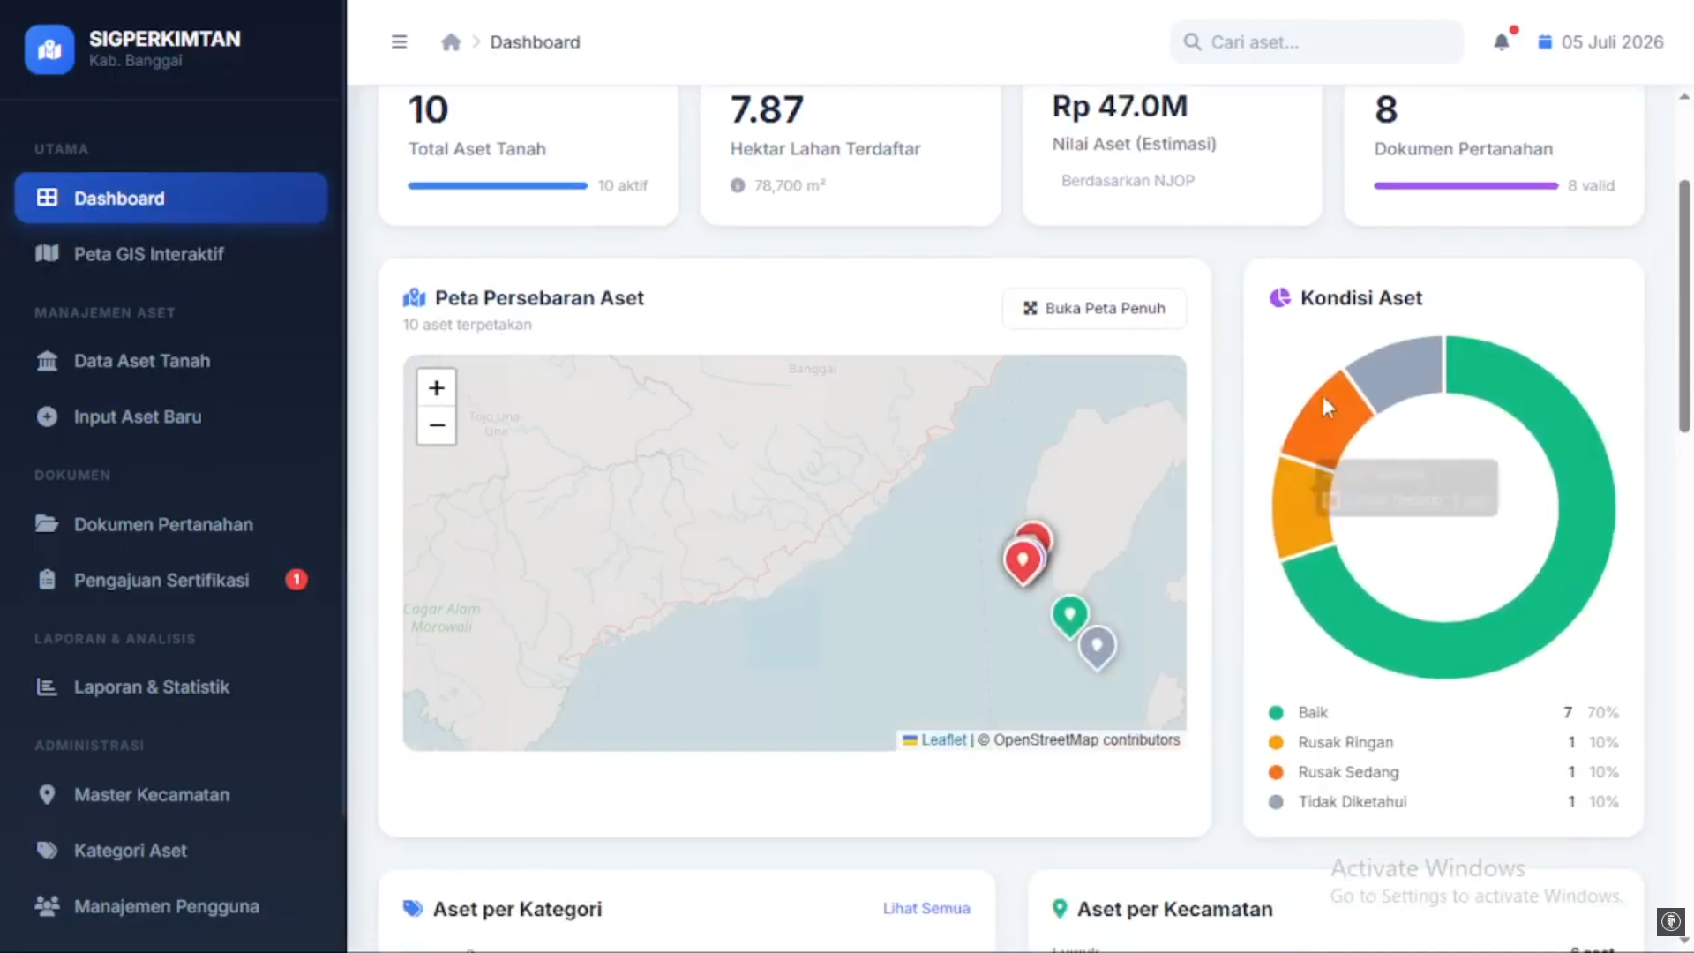Click the front red map marker
This screenshot has height=953, width=1694.
coord(1023,561)
